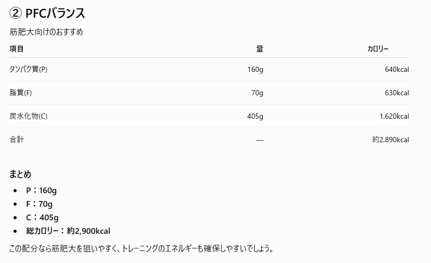Click the カロリー column header
The image size is (431, 263).
coord(378,48)
